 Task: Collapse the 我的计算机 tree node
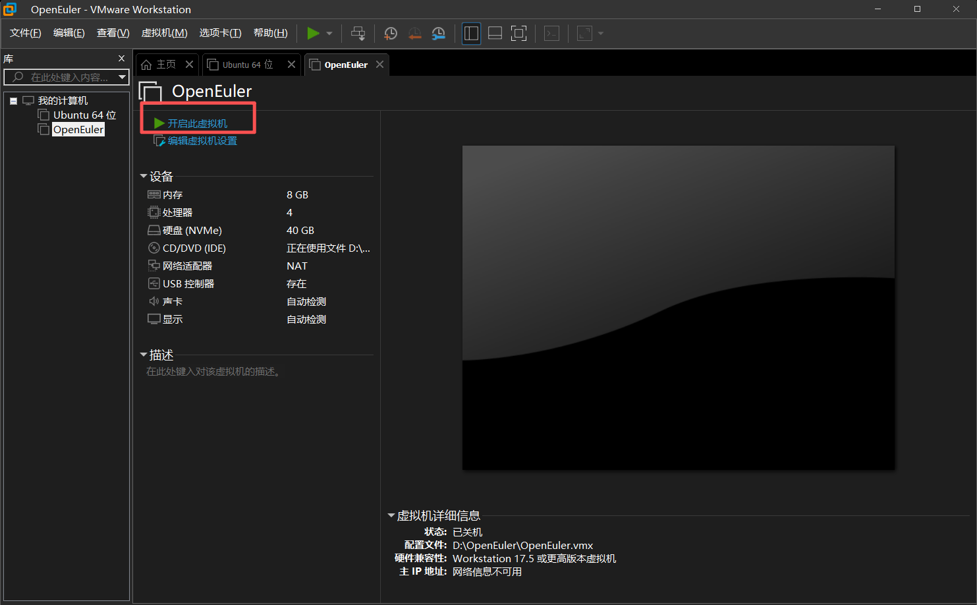point(13,101)
